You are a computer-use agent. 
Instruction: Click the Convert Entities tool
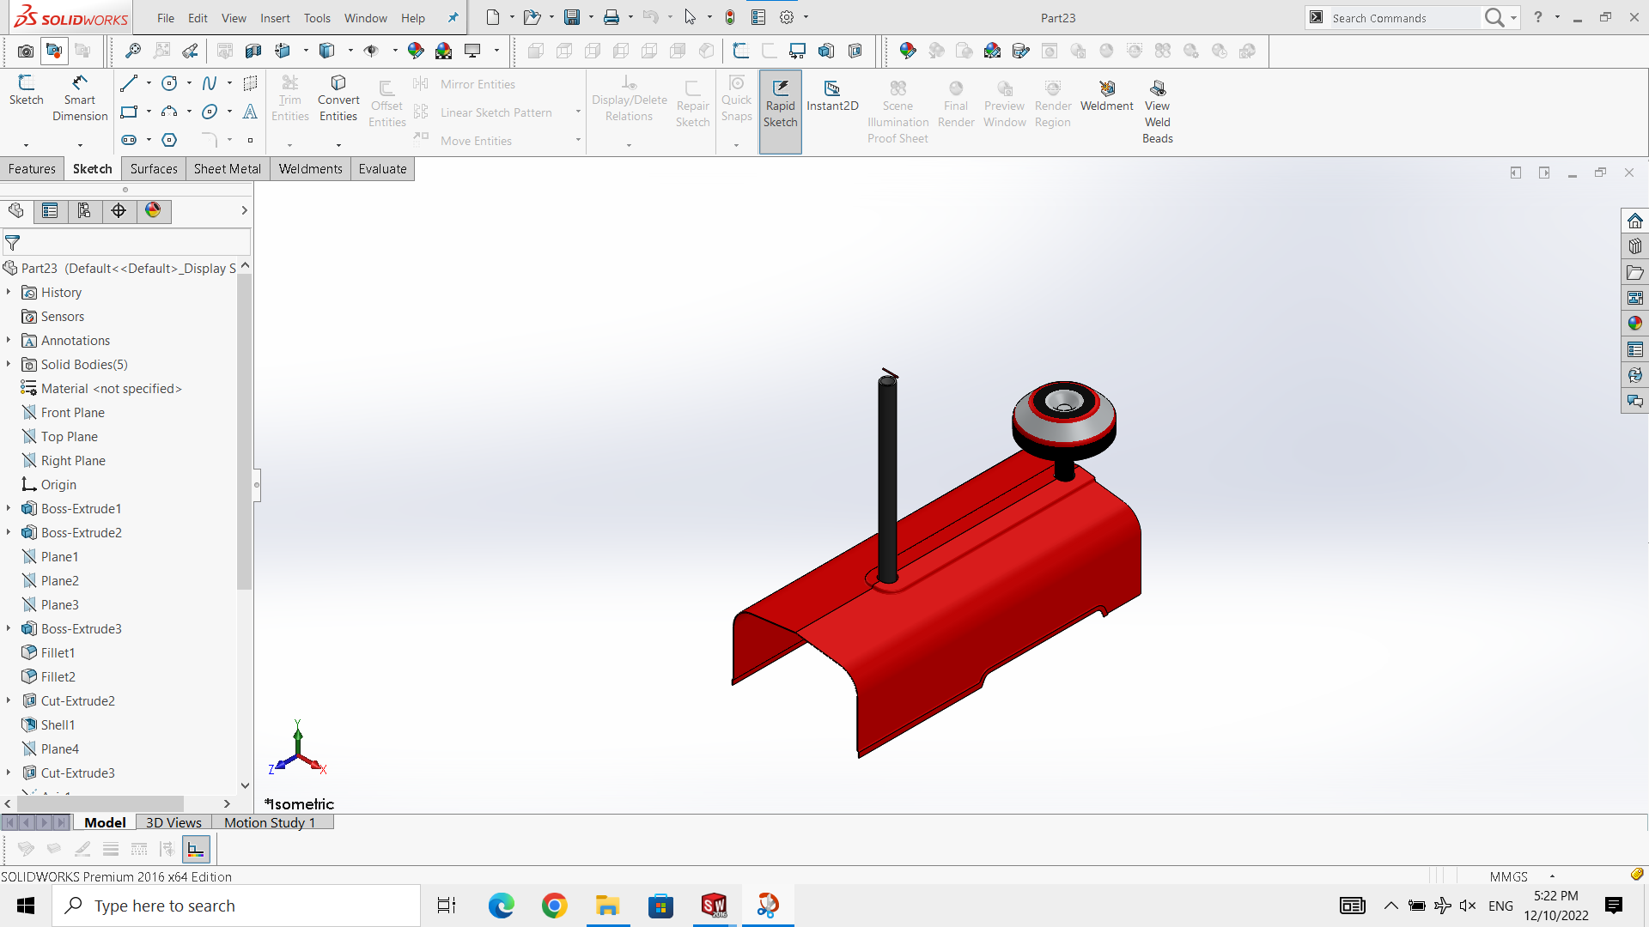338,99
